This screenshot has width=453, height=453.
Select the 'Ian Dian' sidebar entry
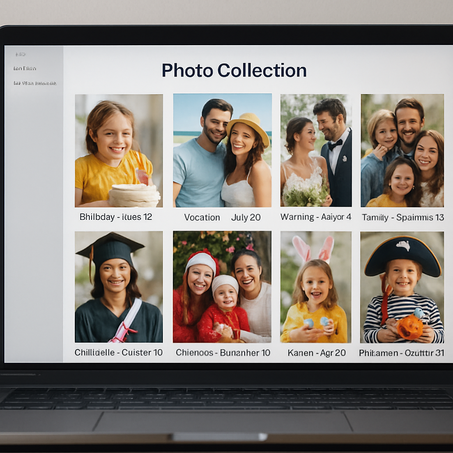coord(25,68)
